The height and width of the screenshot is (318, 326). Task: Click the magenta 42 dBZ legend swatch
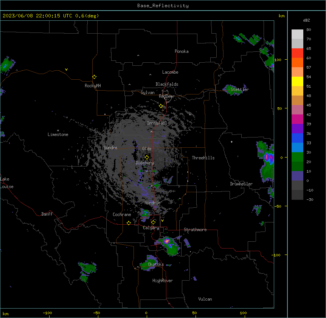[x=297, y=119]
